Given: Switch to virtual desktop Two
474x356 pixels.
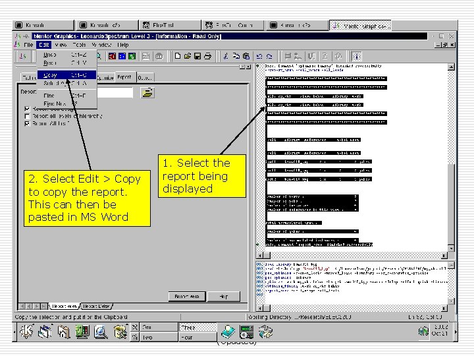Looking at the screenshot, I should tap(159, 338).
